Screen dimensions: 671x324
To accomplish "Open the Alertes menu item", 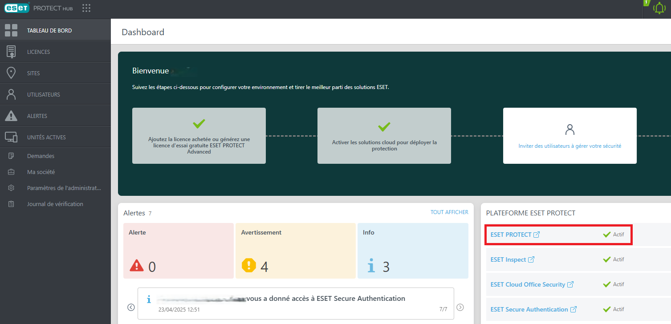I will (55, 116).
